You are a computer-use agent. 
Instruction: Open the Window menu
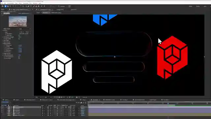pyautogui.click(x=35, y=3)
